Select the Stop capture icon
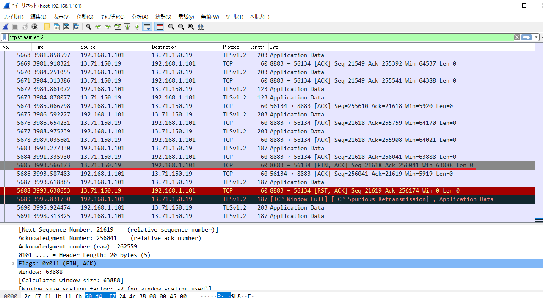Viewport: 543px width, 298px height. click(x=14, y=26)
